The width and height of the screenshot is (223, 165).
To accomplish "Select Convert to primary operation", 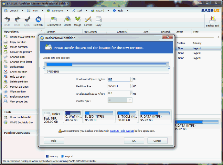I will [21, 52].
